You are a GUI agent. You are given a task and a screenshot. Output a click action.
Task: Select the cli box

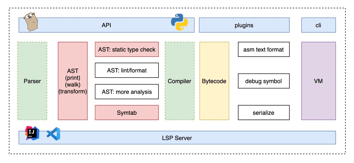318,25
